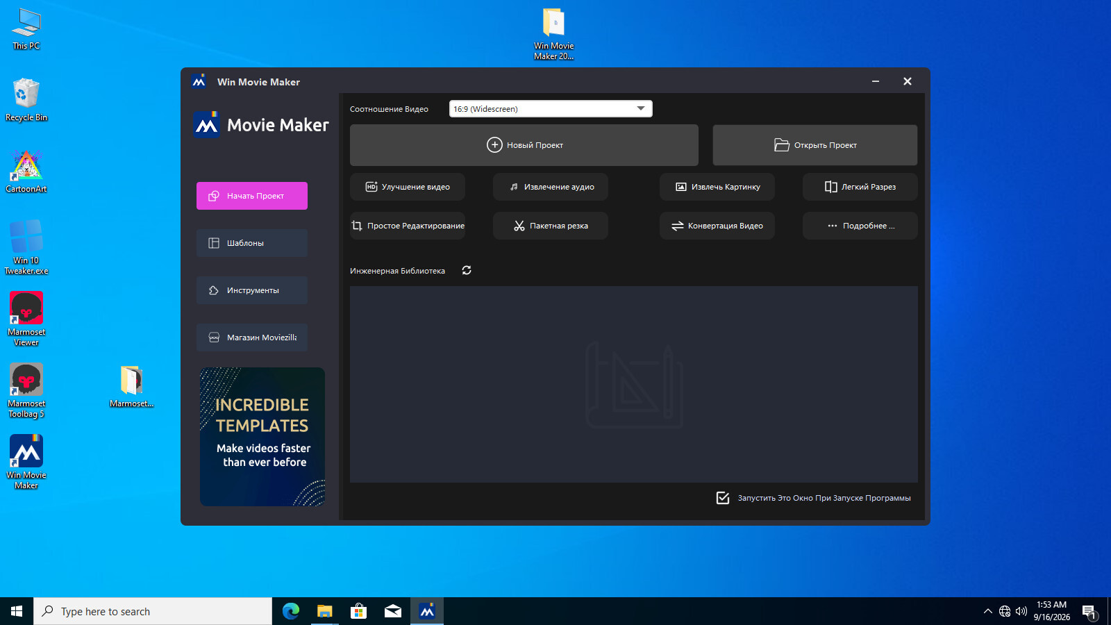Expand the Соотношение Видео dropdown arrow
This screenshot has height=625, width=1111.
coord(641,109)
